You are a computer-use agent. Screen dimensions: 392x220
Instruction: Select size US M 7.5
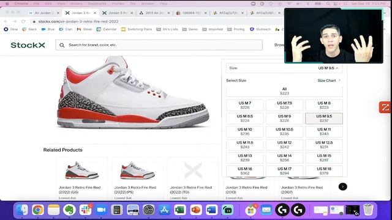pyautogui.click(x=284, y=105)
